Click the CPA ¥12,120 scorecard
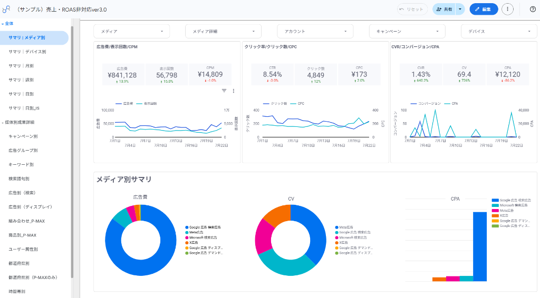 point(508,74)
